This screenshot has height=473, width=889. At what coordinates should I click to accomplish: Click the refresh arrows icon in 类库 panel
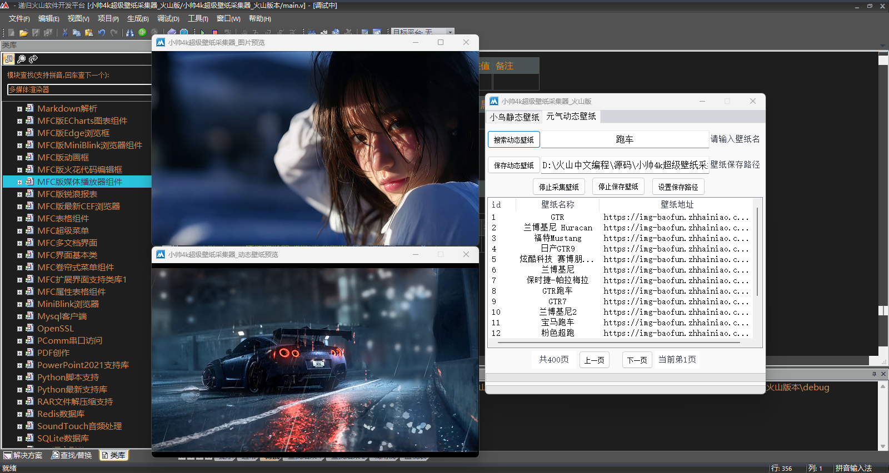(x=33, y=59)
